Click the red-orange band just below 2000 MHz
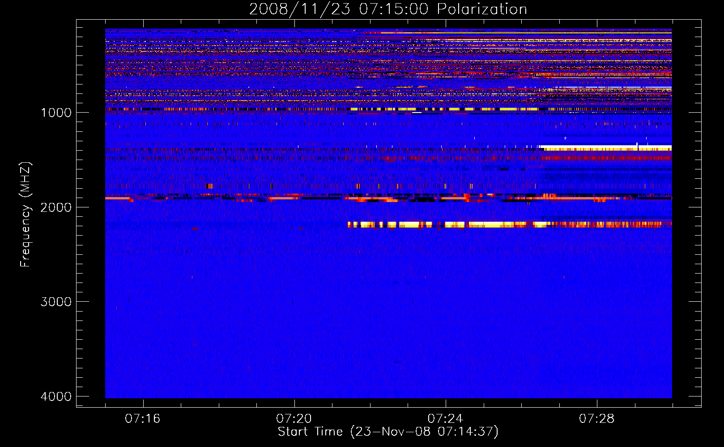Screen dimensions: 724x447 [x=388, y=198]
